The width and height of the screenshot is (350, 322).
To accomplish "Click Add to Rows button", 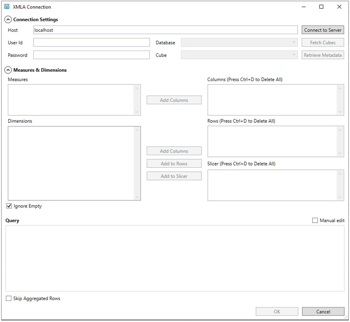I will point(174,164).
